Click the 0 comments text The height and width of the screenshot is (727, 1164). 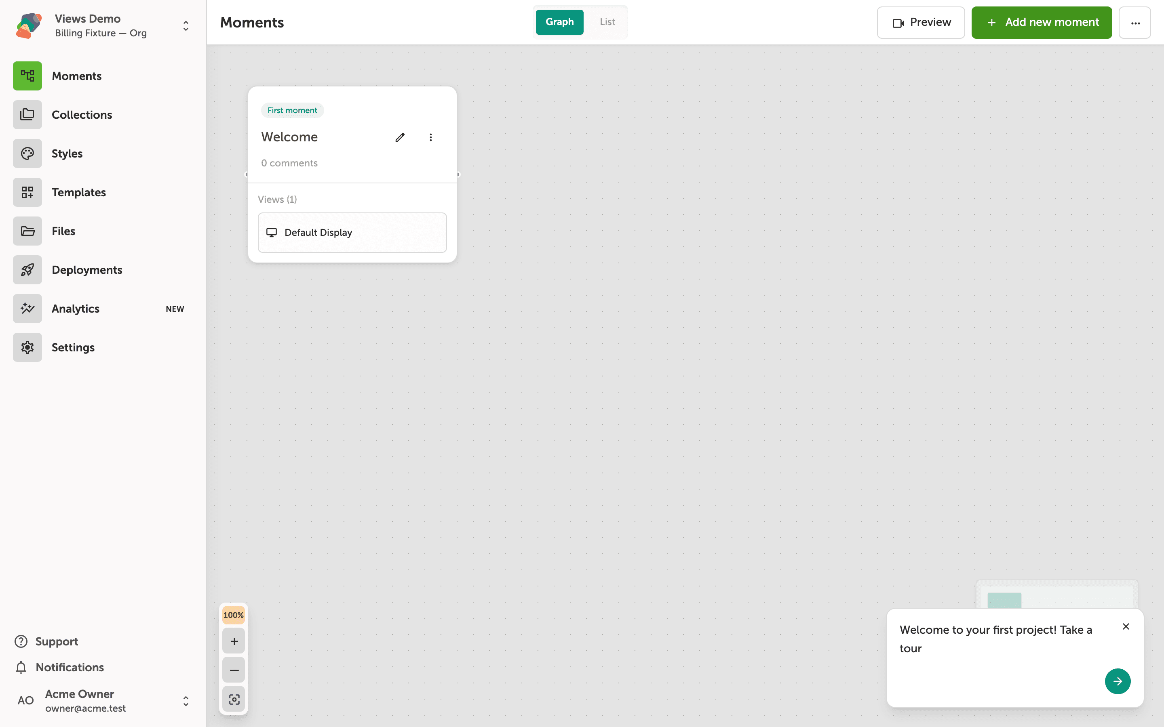(289, 163)
